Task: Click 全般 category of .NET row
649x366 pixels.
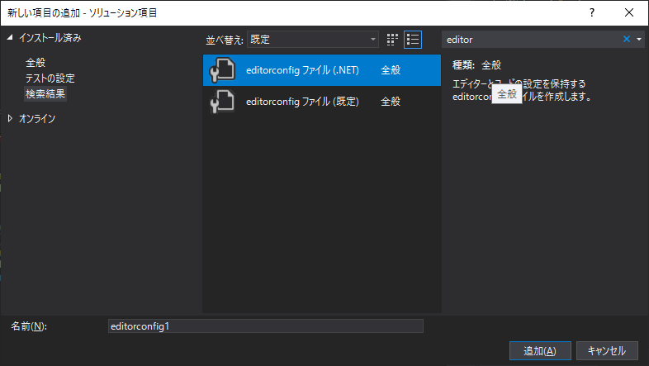Action: click(x=391, y=70)
